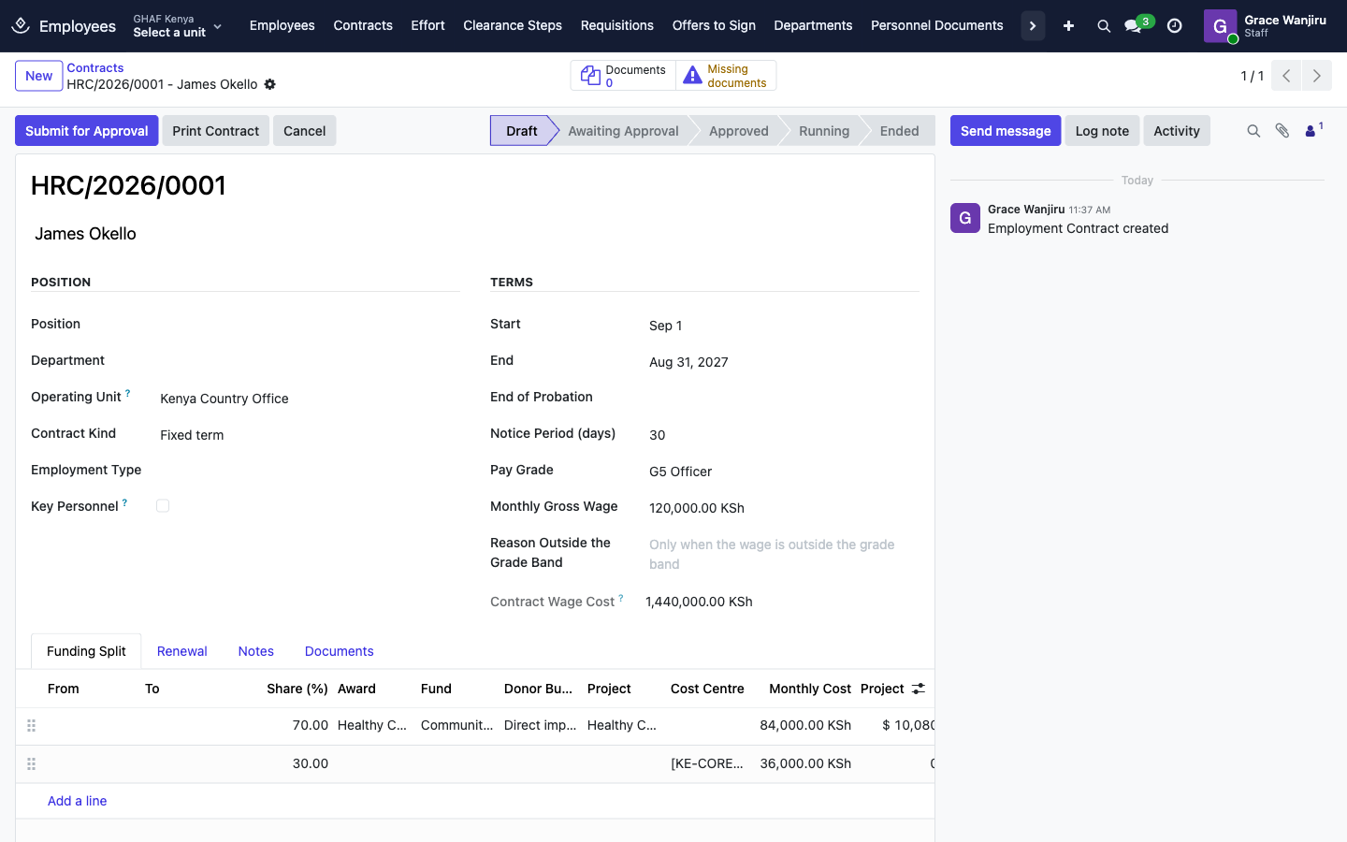Image resolution: width=1347 pixels, height=842 pixels.
Task: Click Grace Wanjiru user avatar
Action: [1220, 26]
